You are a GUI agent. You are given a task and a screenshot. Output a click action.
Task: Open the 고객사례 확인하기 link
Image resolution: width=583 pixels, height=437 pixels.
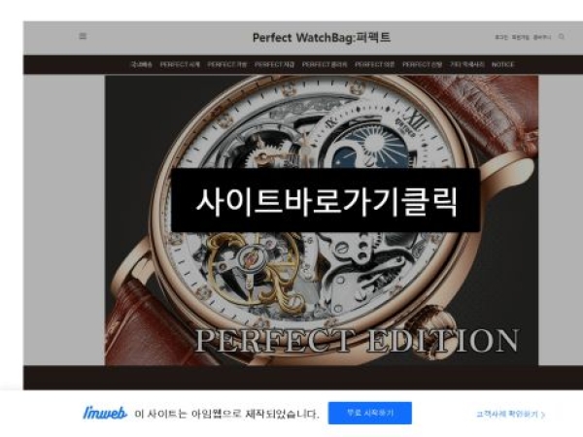click(x=510, y=414)
